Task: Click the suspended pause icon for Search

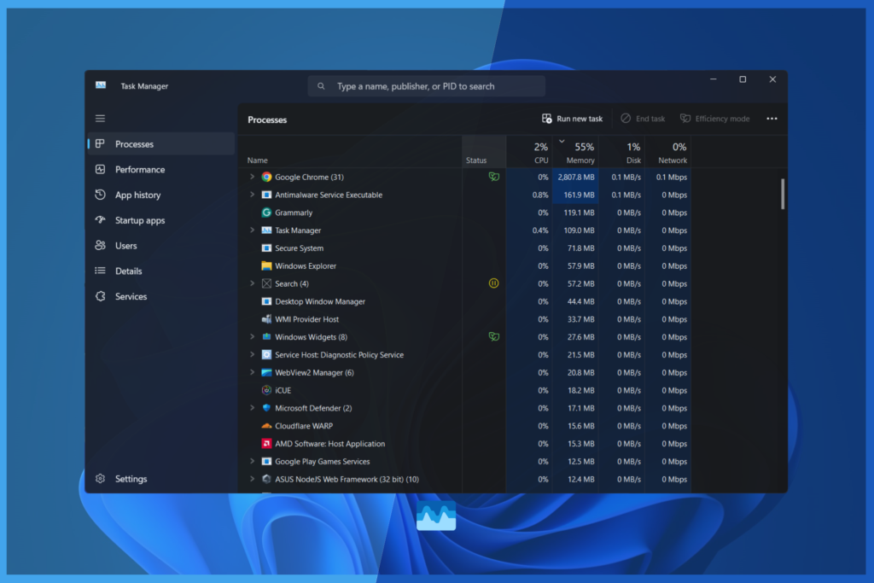Action: (x=494, y=283)
